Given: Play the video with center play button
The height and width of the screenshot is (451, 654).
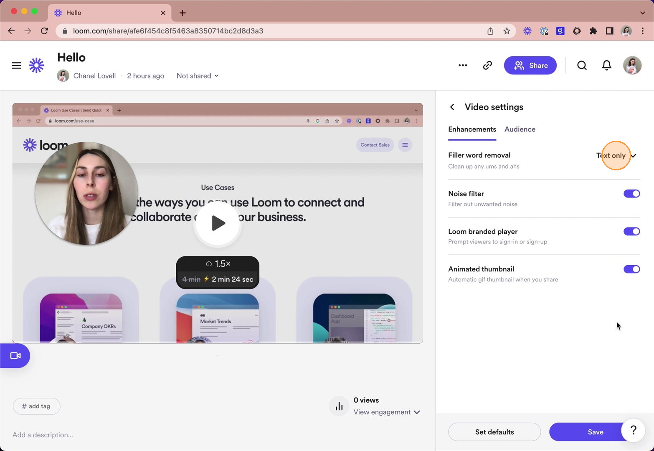Looking at the screenshot, I should pyautogui.click(x=218, y=223).
